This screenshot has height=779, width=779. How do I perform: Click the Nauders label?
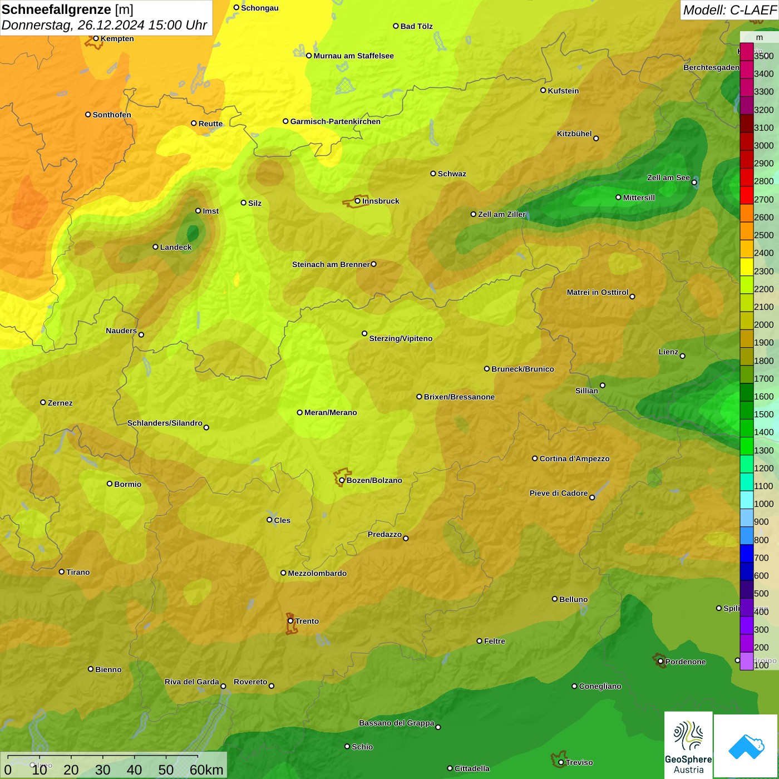coord(121,331)
